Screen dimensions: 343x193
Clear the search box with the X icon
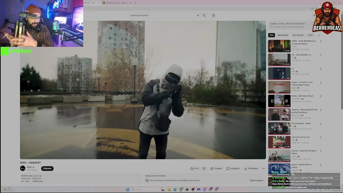point(198,15)
